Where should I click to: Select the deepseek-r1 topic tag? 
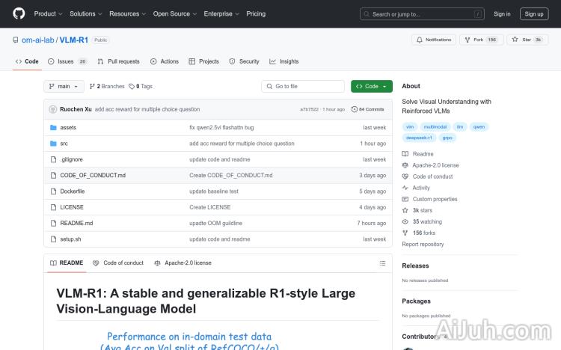pyautogui.click(x=419, y=138)
